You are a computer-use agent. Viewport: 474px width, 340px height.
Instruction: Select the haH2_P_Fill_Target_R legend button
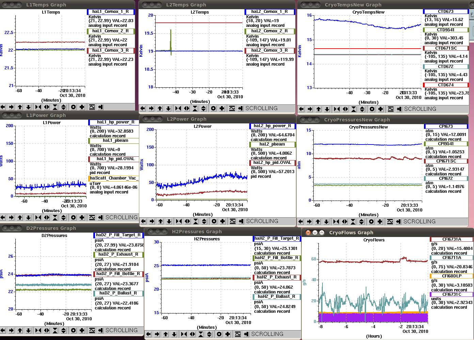[x=277, y=239]
